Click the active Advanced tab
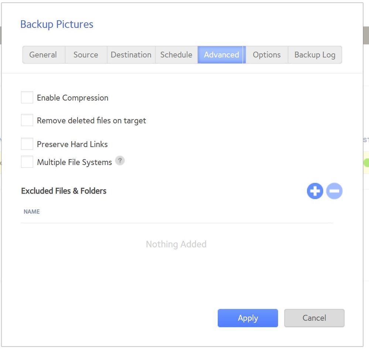369x352 pixels. pos(221,55)
